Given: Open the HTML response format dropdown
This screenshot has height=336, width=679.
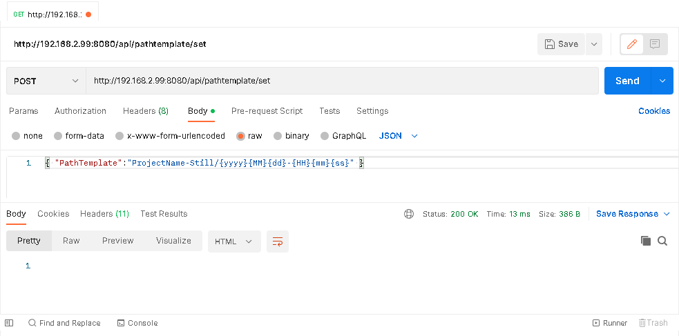Looking at the screenshot, I should click(x=234, y=241).
